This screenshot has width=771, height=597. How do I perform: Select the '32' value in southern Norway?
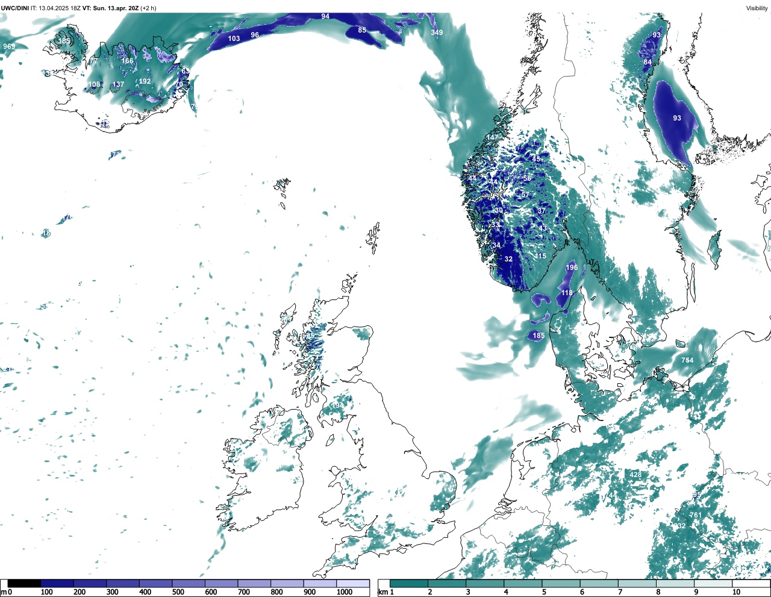pyautogui.click(x=508, y=259)
